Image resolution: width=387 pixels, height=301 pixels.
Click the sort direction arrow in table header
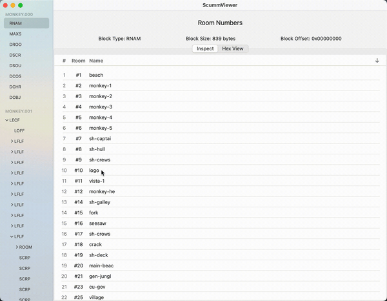point(377,61)
